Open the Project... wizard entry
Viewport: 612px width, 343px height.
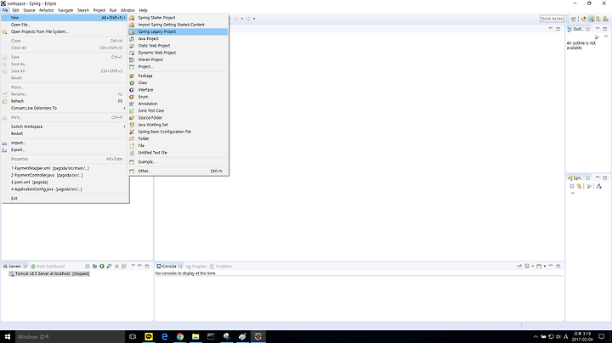(x=178, y=67)
